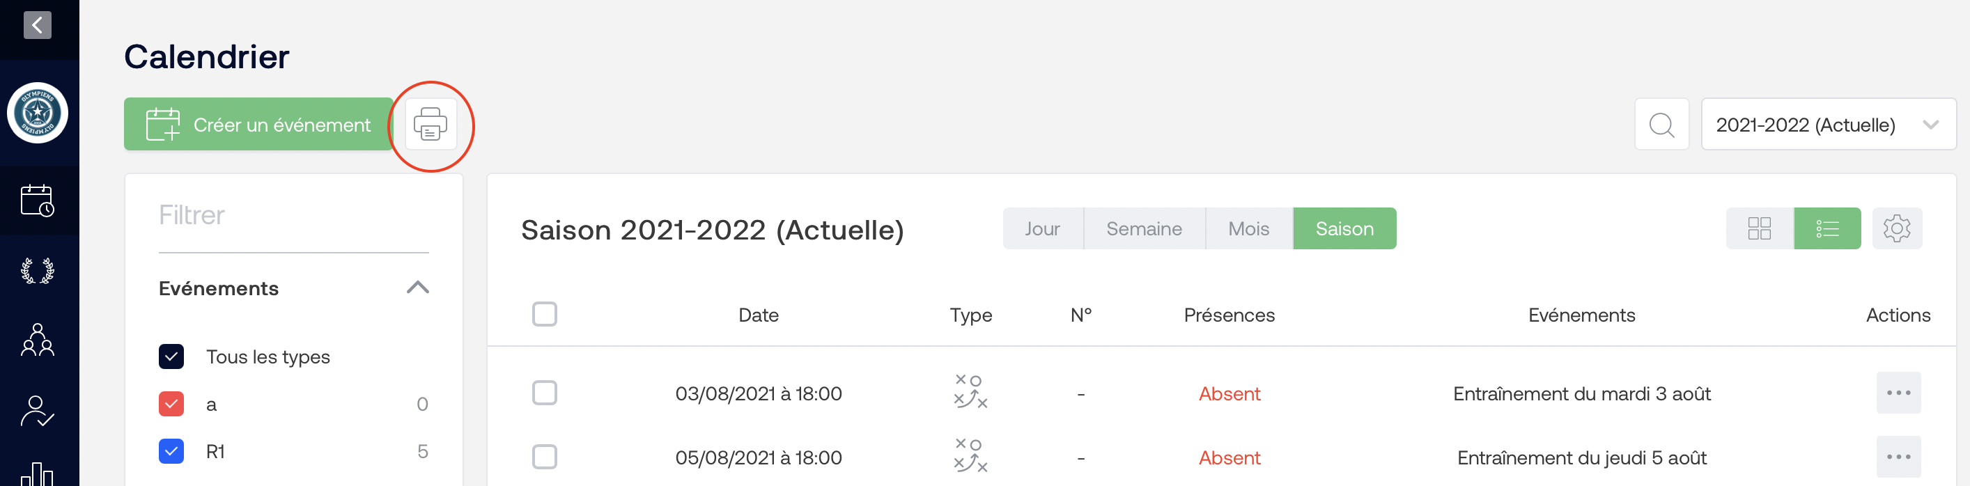Image resolution: width=1970 pixels, height=486 pixels.
Task: Select all rows with header checkbox
Action: tap(545, 314)
